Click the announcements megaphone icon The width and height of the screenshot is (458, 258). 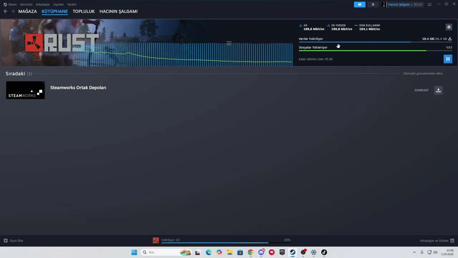360,4
